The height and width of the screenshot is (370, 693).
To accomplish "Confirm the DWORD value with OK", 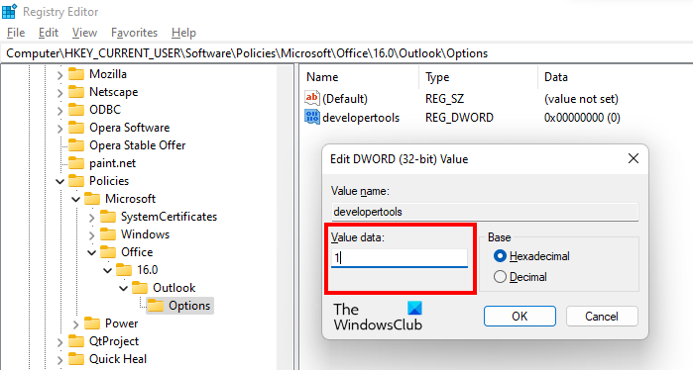I will click(520, 317).
